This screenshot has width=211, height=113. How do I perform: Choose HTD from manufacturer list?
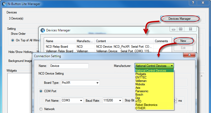pos(154,101)
